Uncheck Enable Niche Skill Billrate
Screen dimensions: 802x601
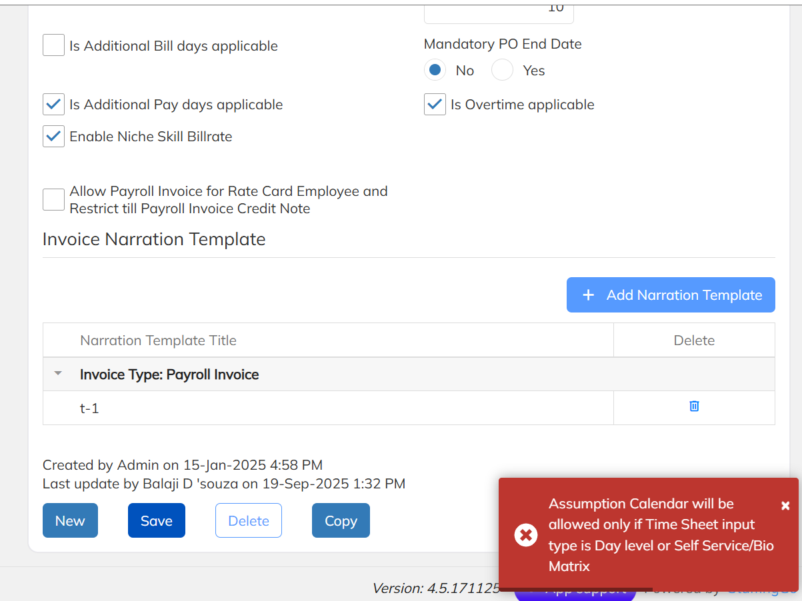(x=53, y=137)
